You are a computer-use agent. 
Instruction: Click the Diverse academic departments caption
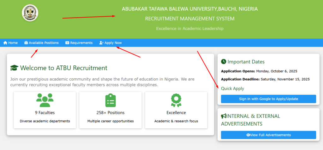(45, 121)
